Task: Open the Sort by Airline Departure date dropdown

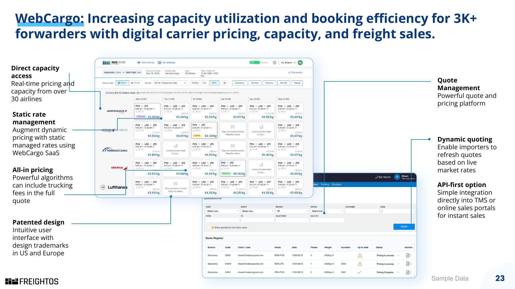Action: point(170,83)
